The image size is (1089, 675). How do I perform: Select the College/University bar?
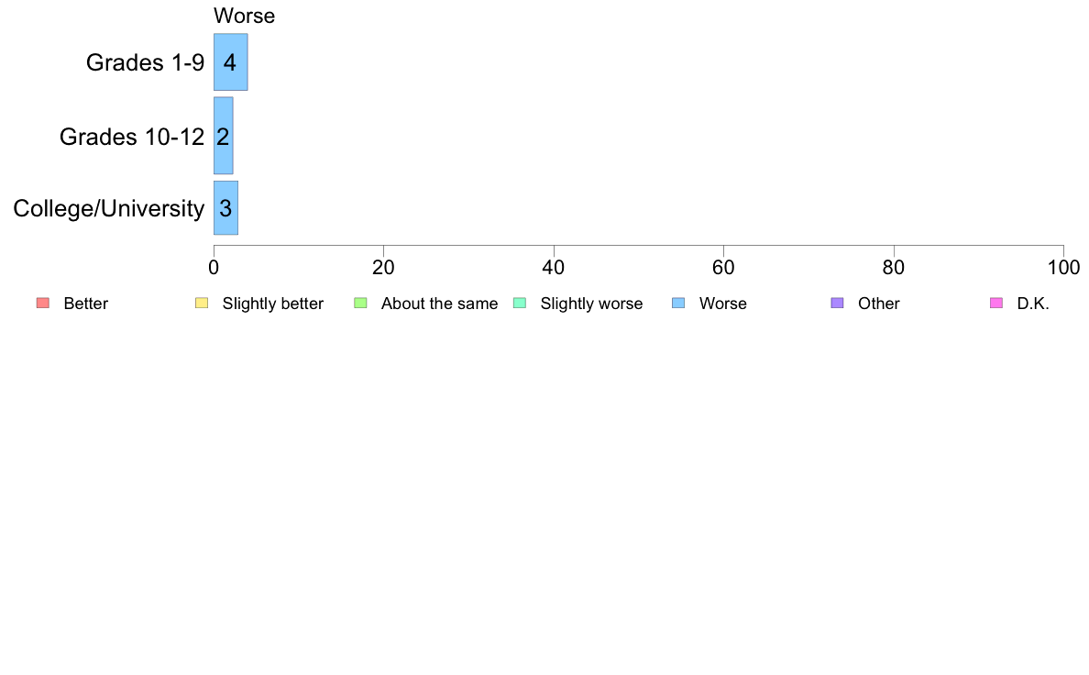[225, 208]
